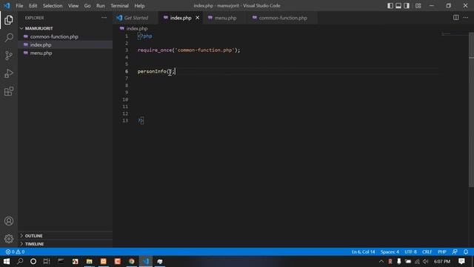This screenshot has width=474, height=267.
Task: Click the personInfo(); code line
Action: (156, 71)
